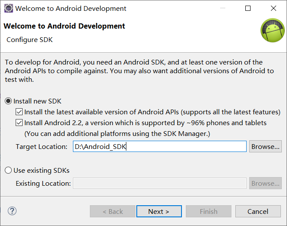Click the Target Location: label
This screenshot has width=287, height=226.
click(42, 147)
